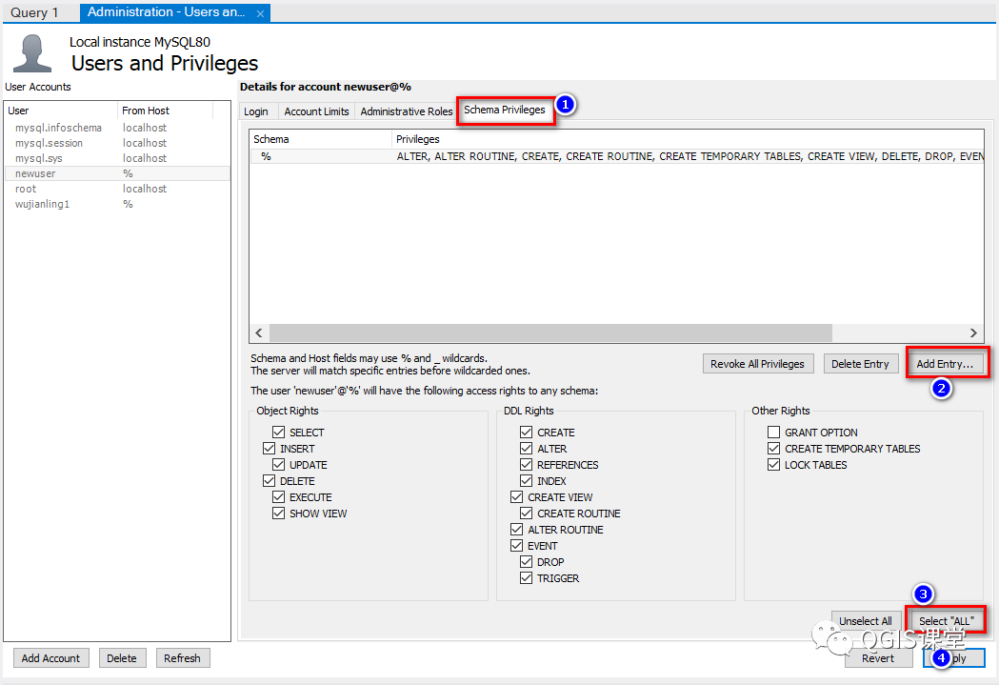Viewport: 999px width, 685px height.
Task: Toggle the SELECT checkbox
Action: coord(278,432)
